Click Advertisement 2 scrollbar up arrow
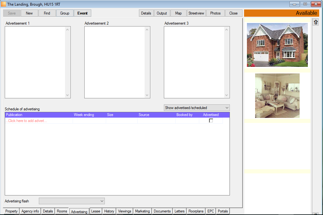Viewport: 323px width, 215px height. [x=147, y=30]
